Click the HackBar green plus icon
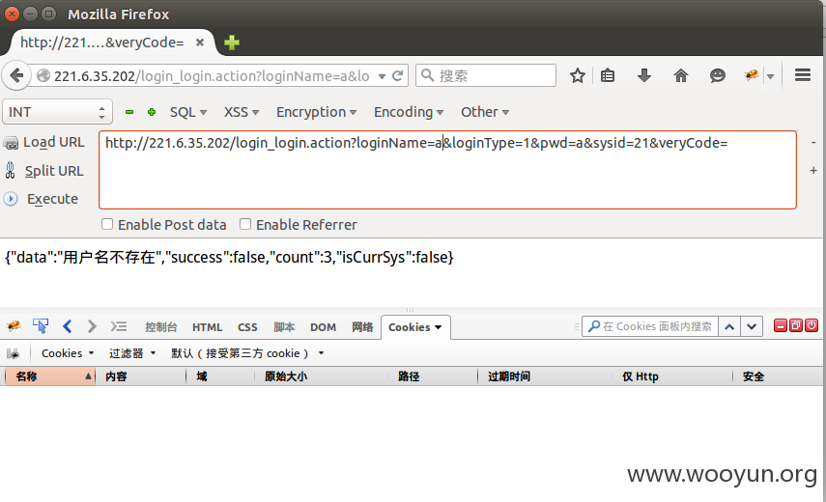Screen dimensions: 826x502 pos(152,112)
